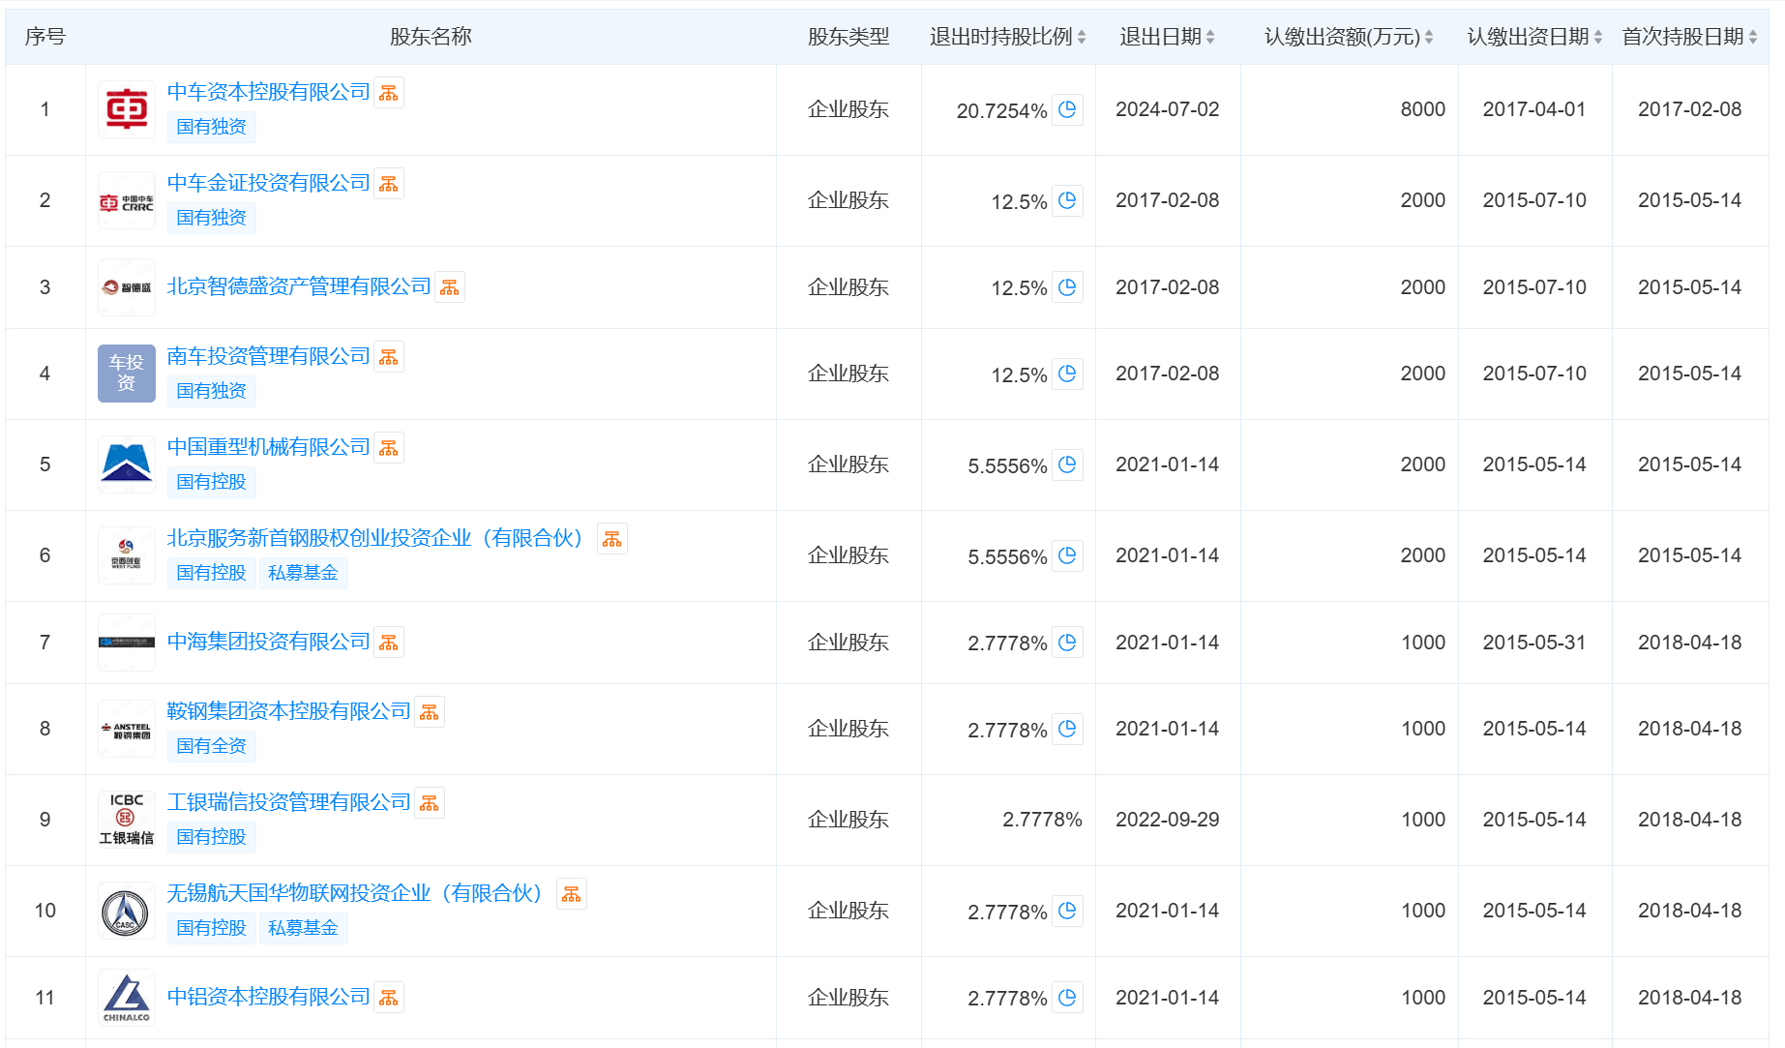Click 国有控股 tag under 中国重型机械有限公司
Viewport: 1785px width, 1048px height.
[212, 482]
